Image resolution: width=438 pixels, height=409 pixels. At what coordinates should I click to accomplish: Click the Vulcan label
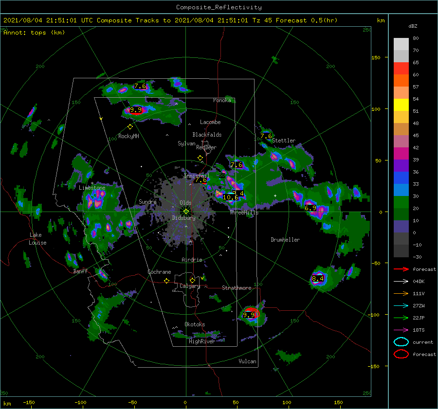click(247, 361)
